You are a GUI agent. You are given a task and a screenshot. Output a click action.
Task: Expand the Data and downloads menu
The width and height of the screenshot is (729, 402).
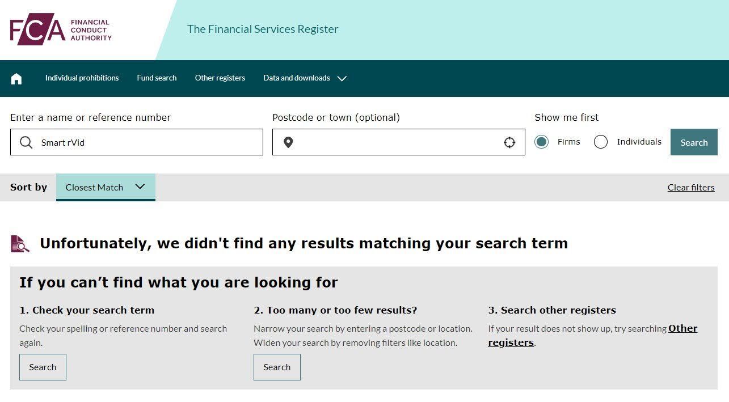point(297,78)
